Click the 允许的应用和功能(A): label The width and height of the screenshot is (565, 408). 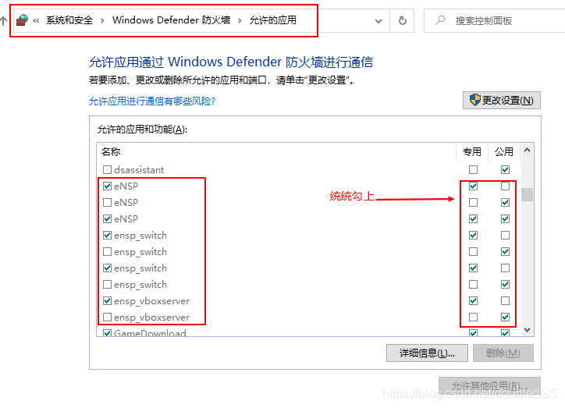[142, 129]
